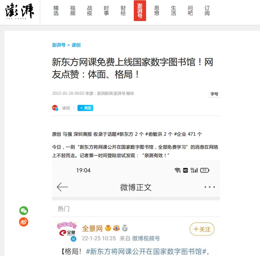
Task: Switch to the 财经 section
Action: coord(123,11)
